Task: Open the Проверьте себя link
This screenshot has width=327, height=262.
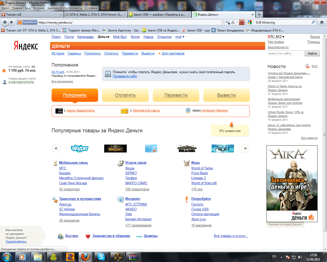Action: 125,76
